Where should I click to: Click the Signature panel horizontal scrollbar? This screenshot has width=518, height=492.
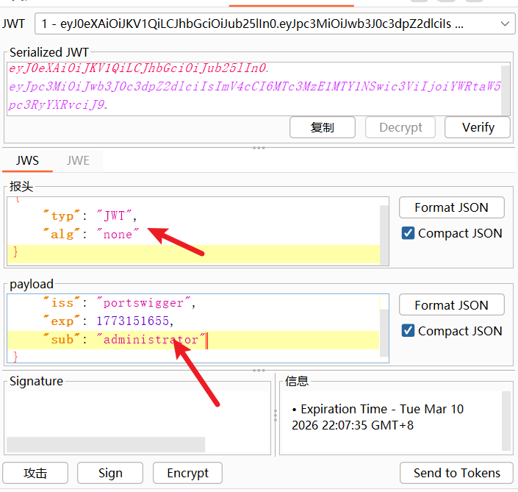(x=105, y=444)
